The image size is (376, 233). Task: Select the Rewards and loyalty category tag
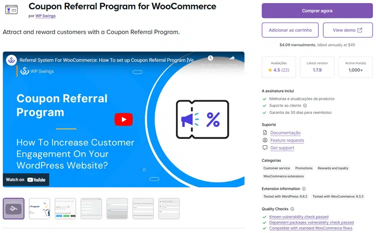[333, 168]
